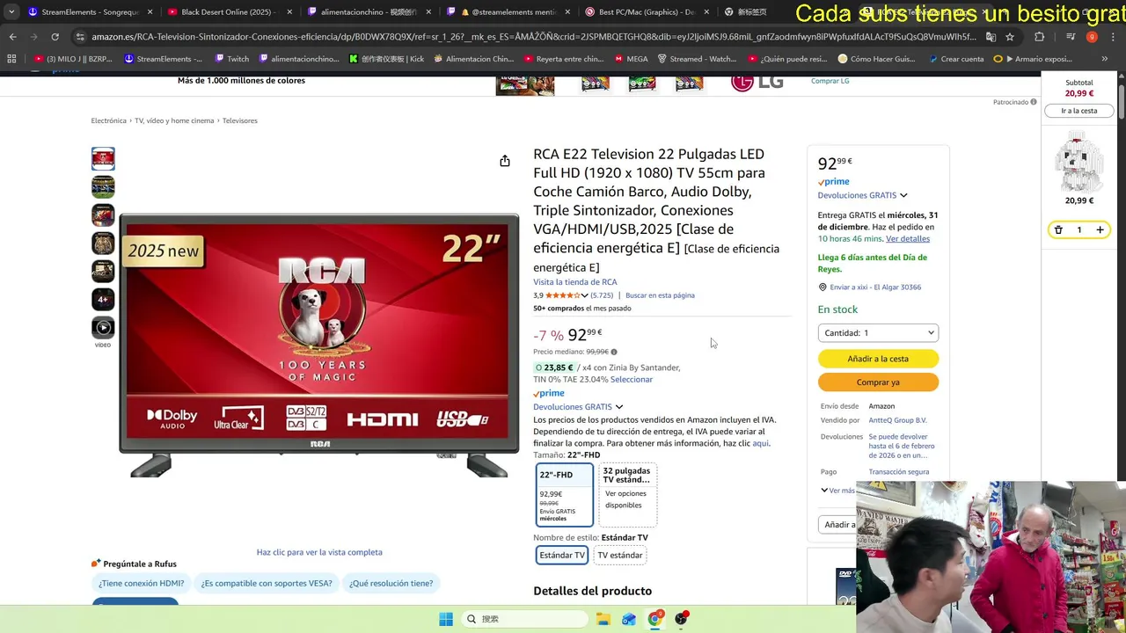Open OBS from the taskbar
This screenshot has width=1126, height=633.
[x=681, y=619]
